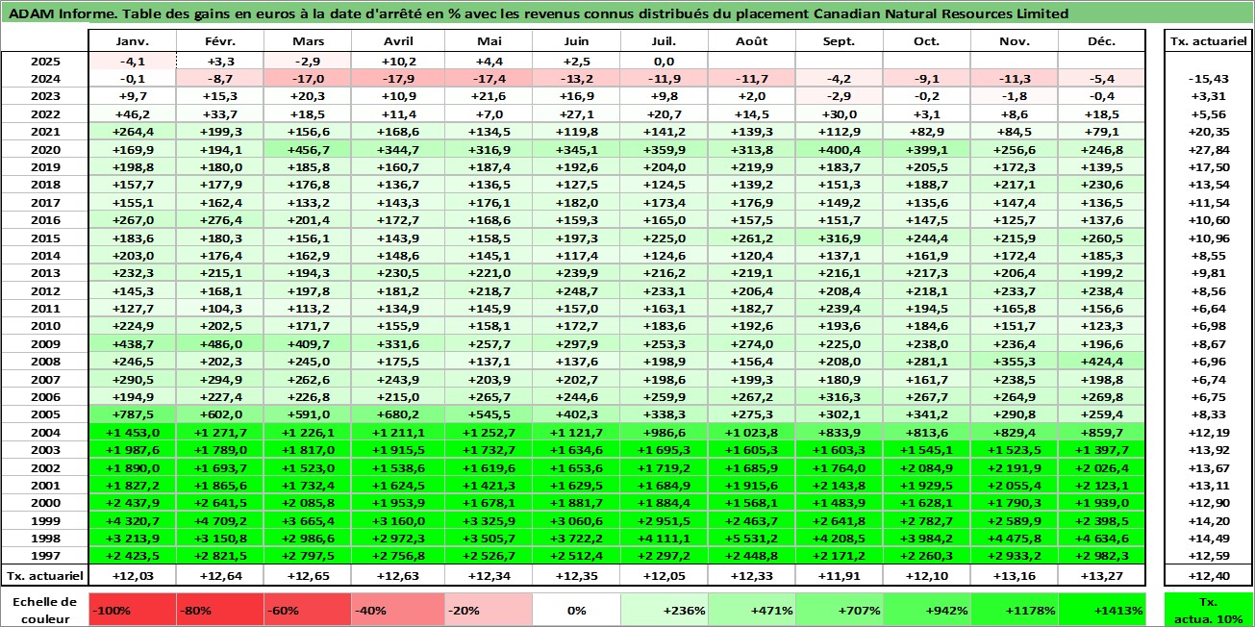Click cell '+316,9' in September 2015
The image size is (1255, 627).
coord(840,238)
